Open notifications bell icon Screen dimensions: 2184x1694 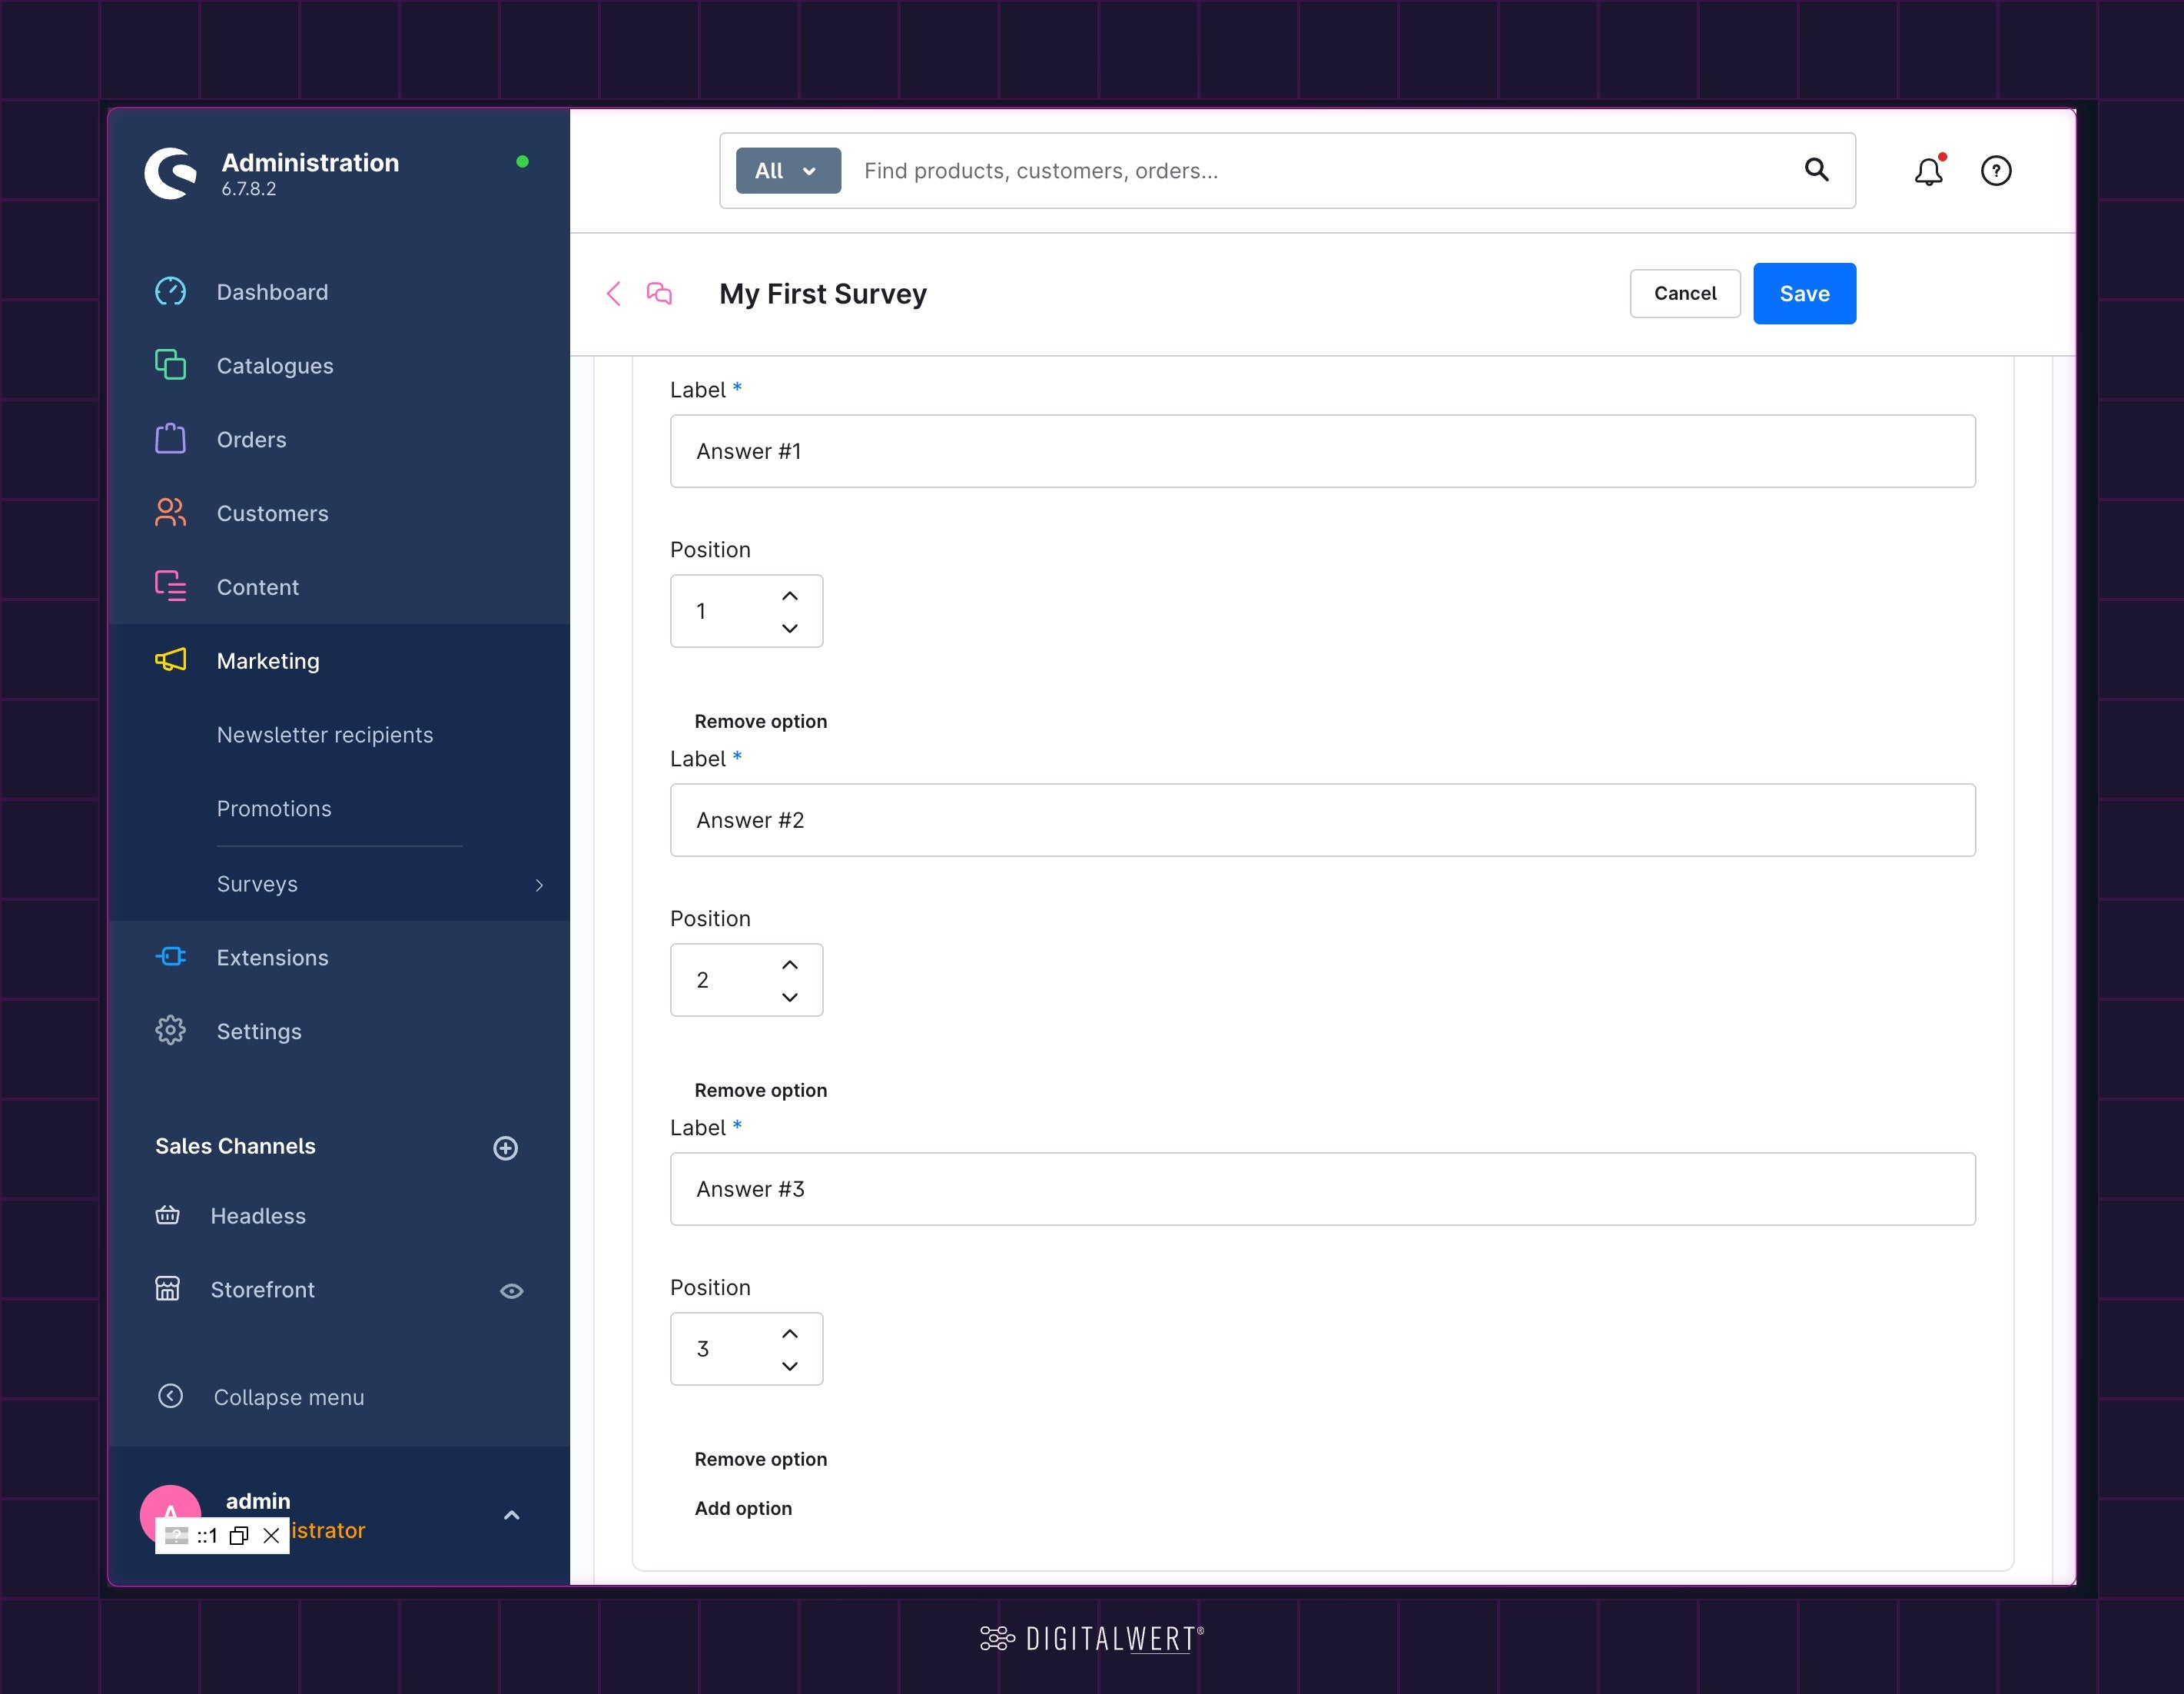click(1928, 171)
